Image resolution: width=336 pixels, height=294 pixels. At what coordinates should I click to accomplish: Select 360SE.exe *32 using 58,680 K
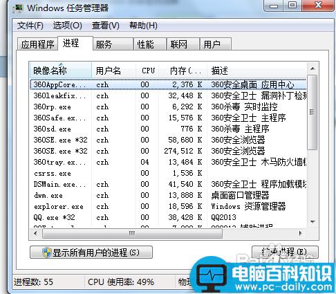pos(168,140)
